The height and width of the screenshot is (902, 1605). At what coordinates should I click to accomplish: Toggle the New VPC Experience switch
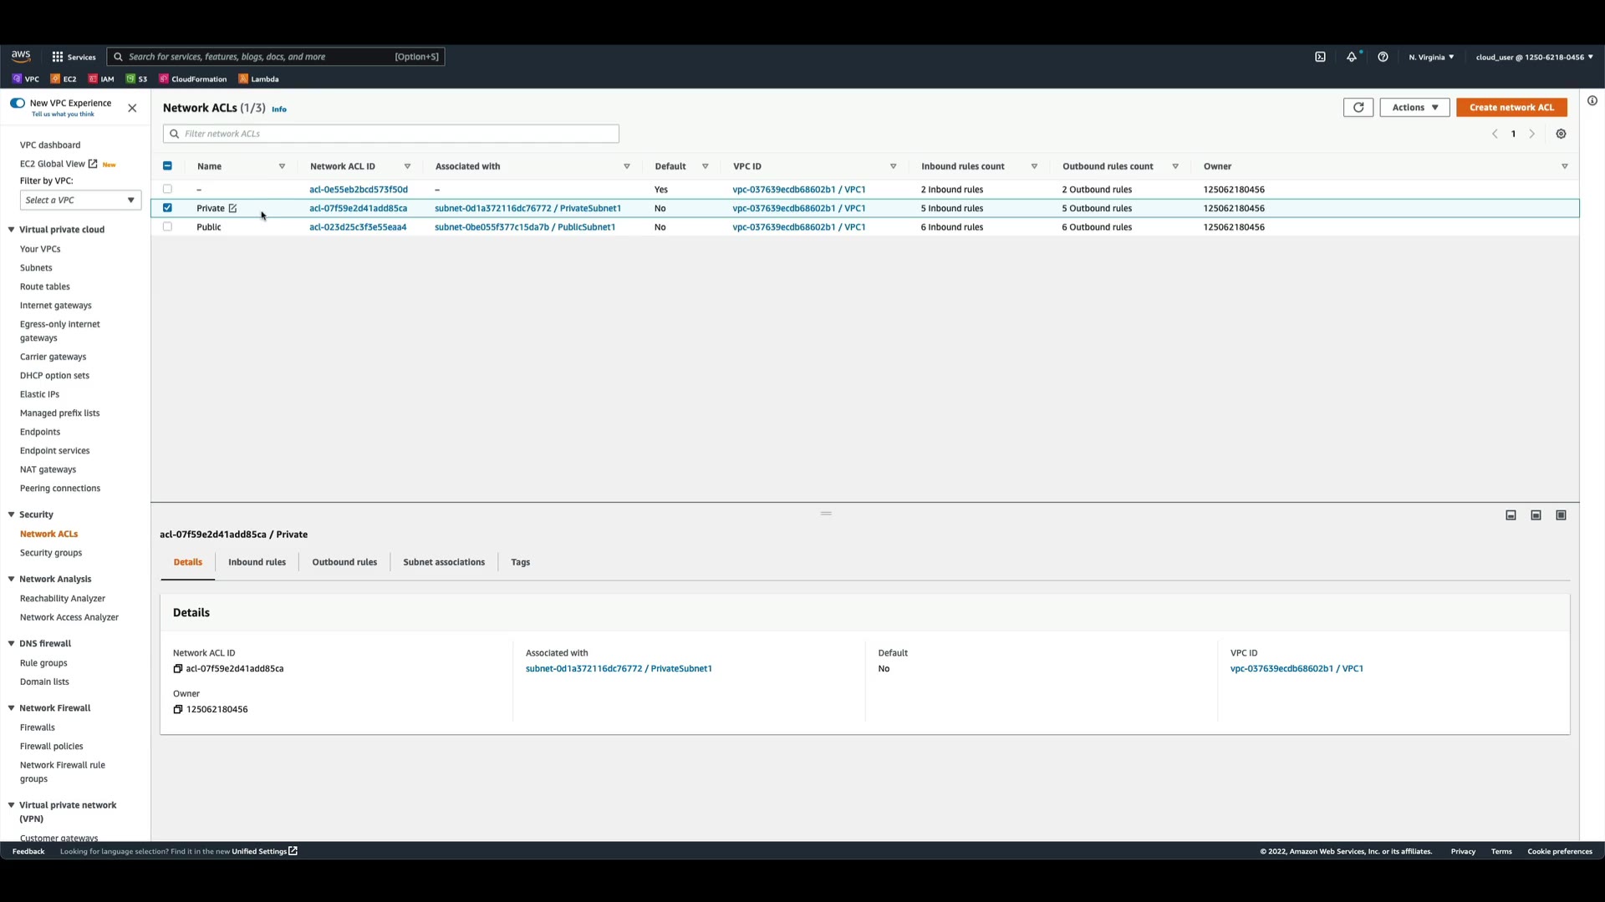point(18,103)
